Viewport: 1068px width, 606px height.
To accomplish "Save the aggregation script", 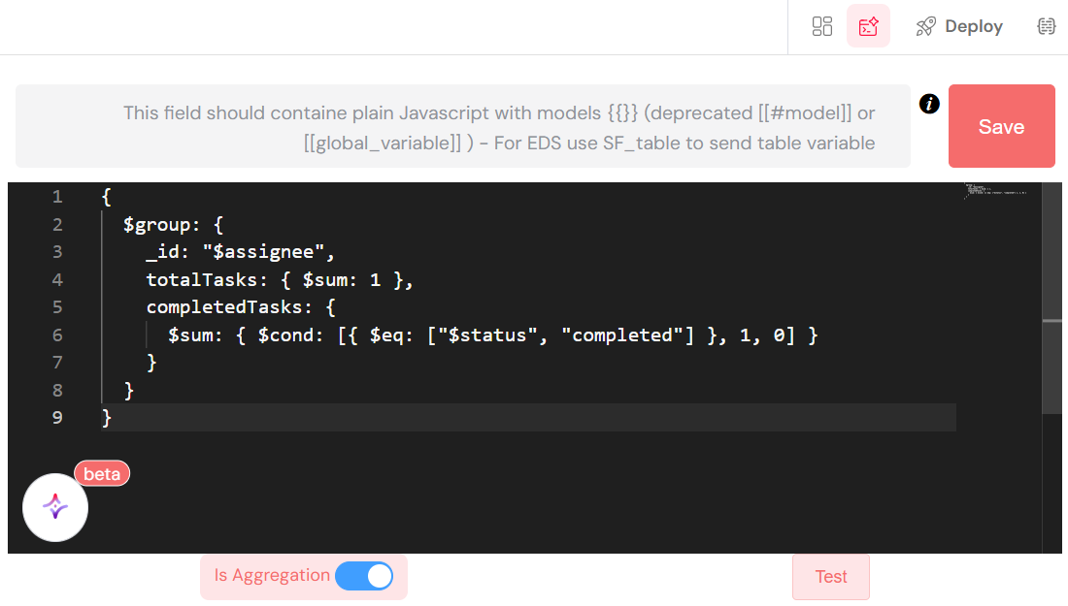I will click(x=1001, y=126).
